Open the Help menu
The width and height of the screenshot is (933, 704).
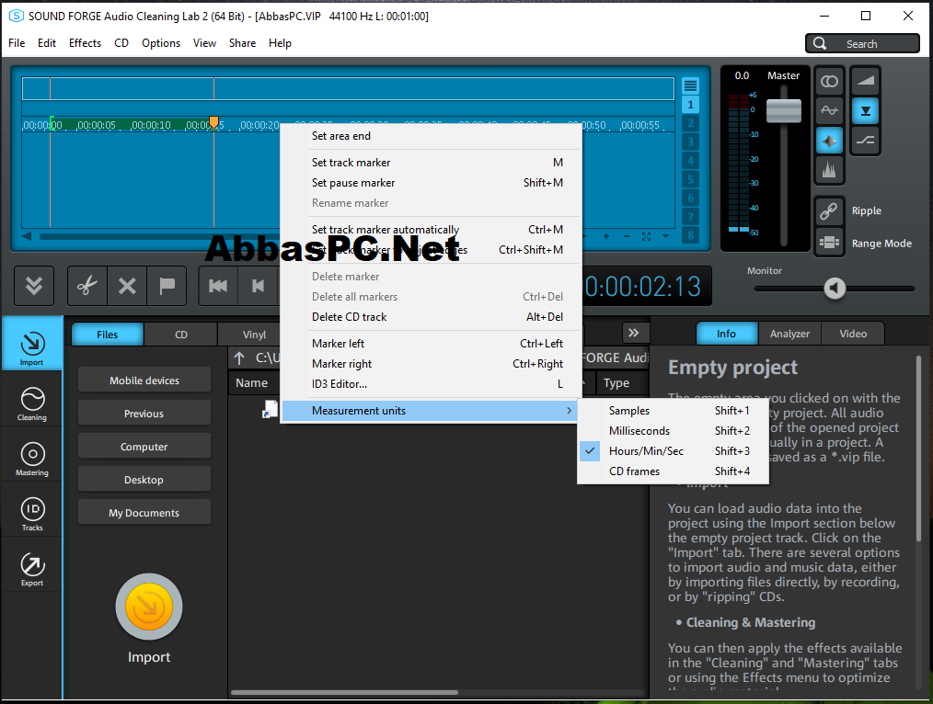tap(280, 43)
